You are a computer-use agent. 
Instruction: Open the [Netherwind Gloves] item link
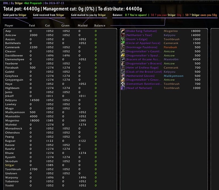pyautogui.click(x=140, y=76)
